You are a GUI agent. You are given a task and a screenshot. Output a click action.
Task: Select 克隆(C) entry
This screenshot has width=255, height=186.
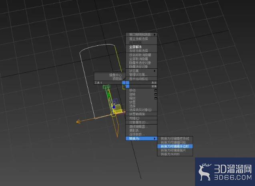point(141,118)
